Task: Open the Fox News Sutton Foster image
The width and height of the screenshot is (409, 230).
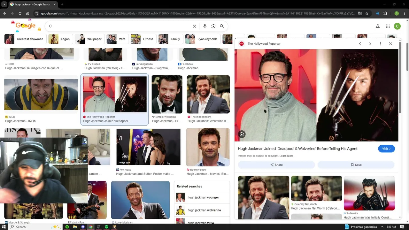Action: click(x=148, y=147)
